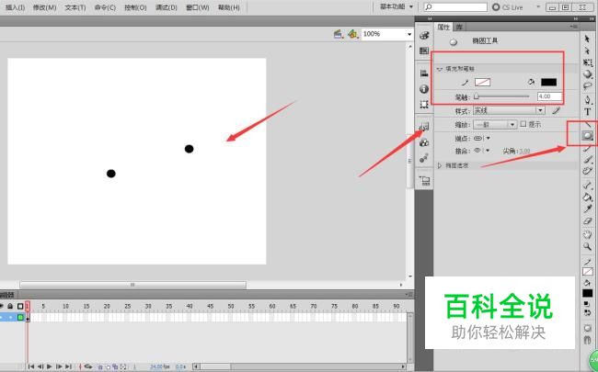Open the 缩放 scale dropdown
The height and width of the screenshot is (372, 598).
495,124
